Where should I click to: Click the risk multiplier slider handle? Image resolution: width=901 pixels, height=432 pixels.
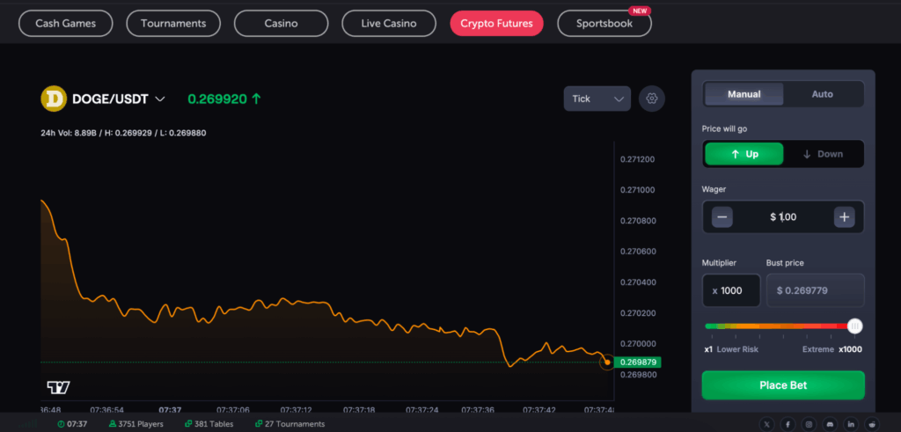click(x=855, y=326)
